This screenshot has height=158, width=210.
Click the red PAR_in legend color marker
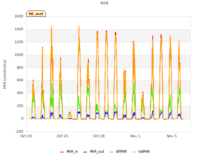62,152
